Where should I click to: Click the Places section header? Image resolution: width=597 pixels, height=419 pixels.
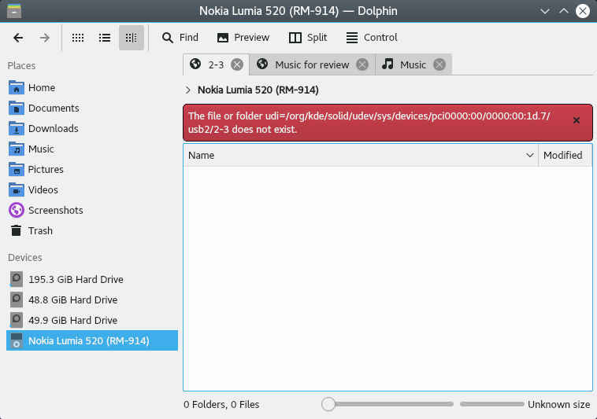coord(22,66)
